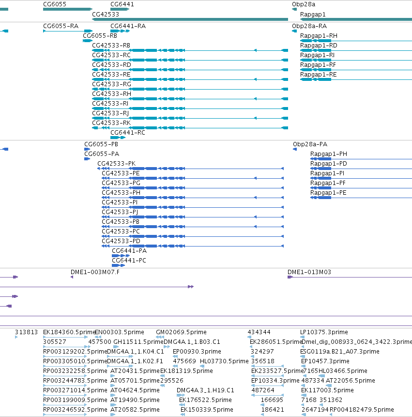
Task: Select protein CG6055-PA
Action: click(x=102, y=154)
